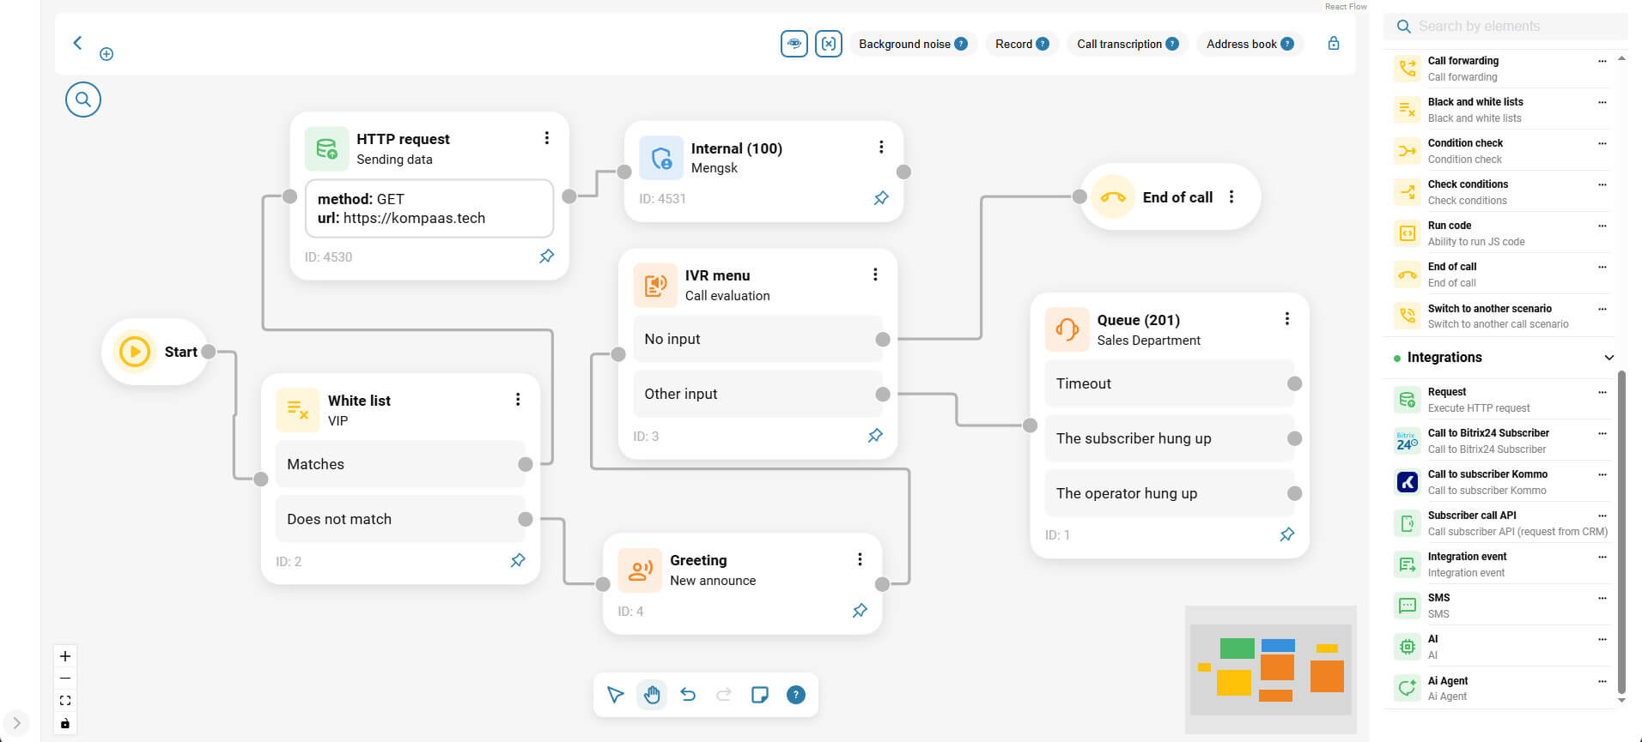
Task: Activate the hand pan tool
Action: (652, 695)
